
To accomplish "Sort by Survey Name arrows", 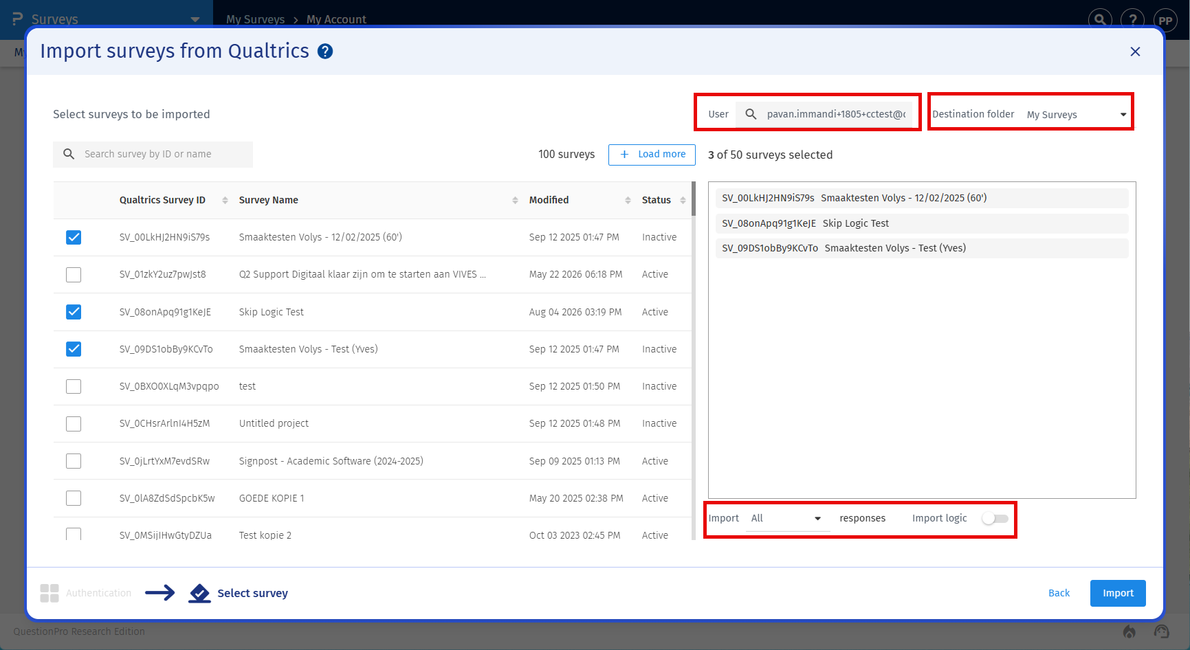I will 515,200.
